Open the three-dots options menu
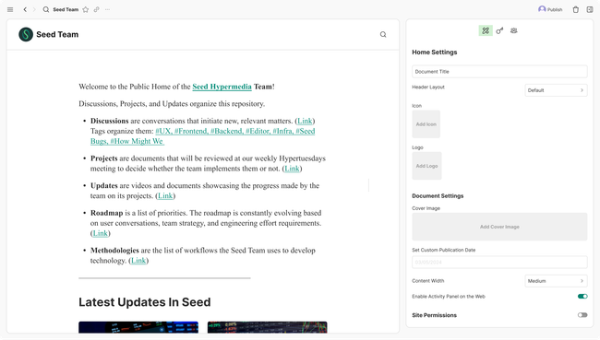The image size is (600, 340). pyautogui.click(x=107, y=9)
